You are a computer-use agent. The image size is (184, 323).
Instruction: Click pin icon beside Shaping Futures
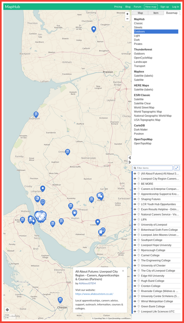138,199
